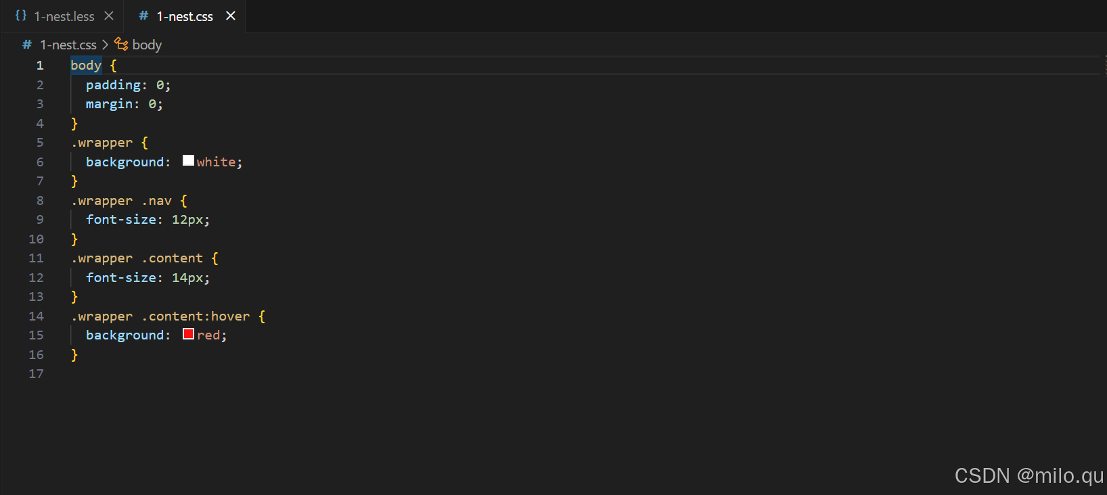This screenshot has width=1107, height=495.
Task: Open the 1-nest.css breadcrumb item
Action: click(68, 45)
